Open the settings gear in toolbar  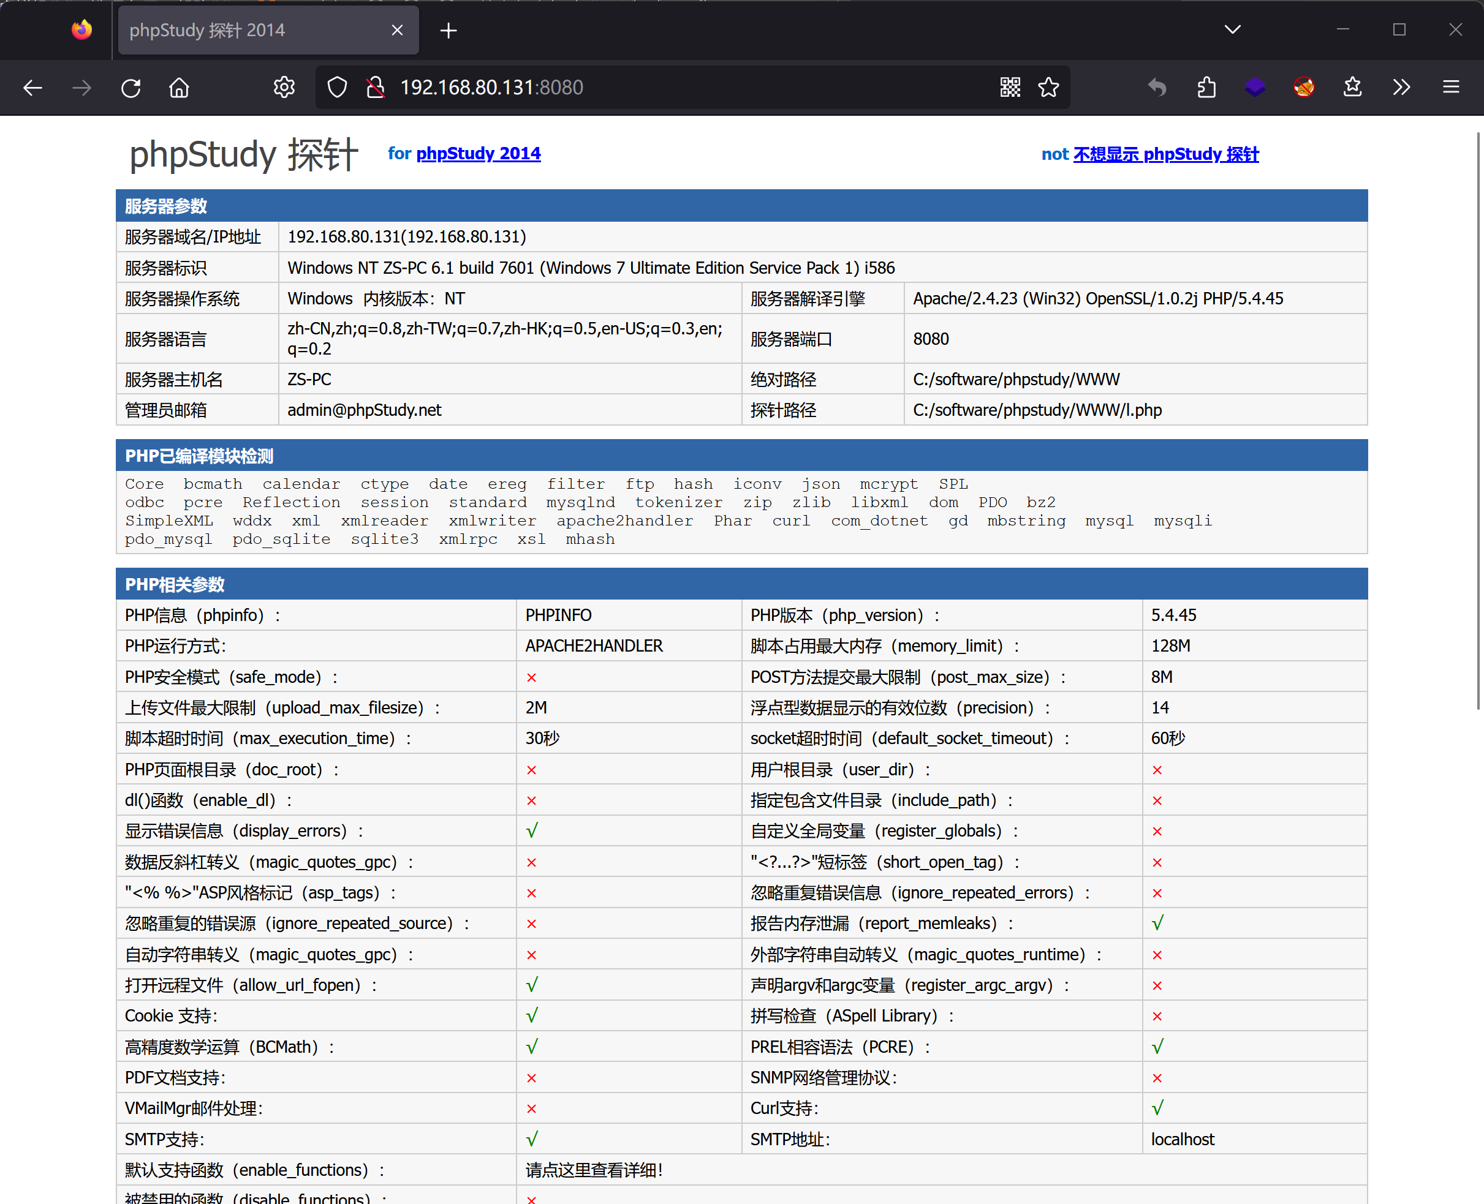click(284, 88)
